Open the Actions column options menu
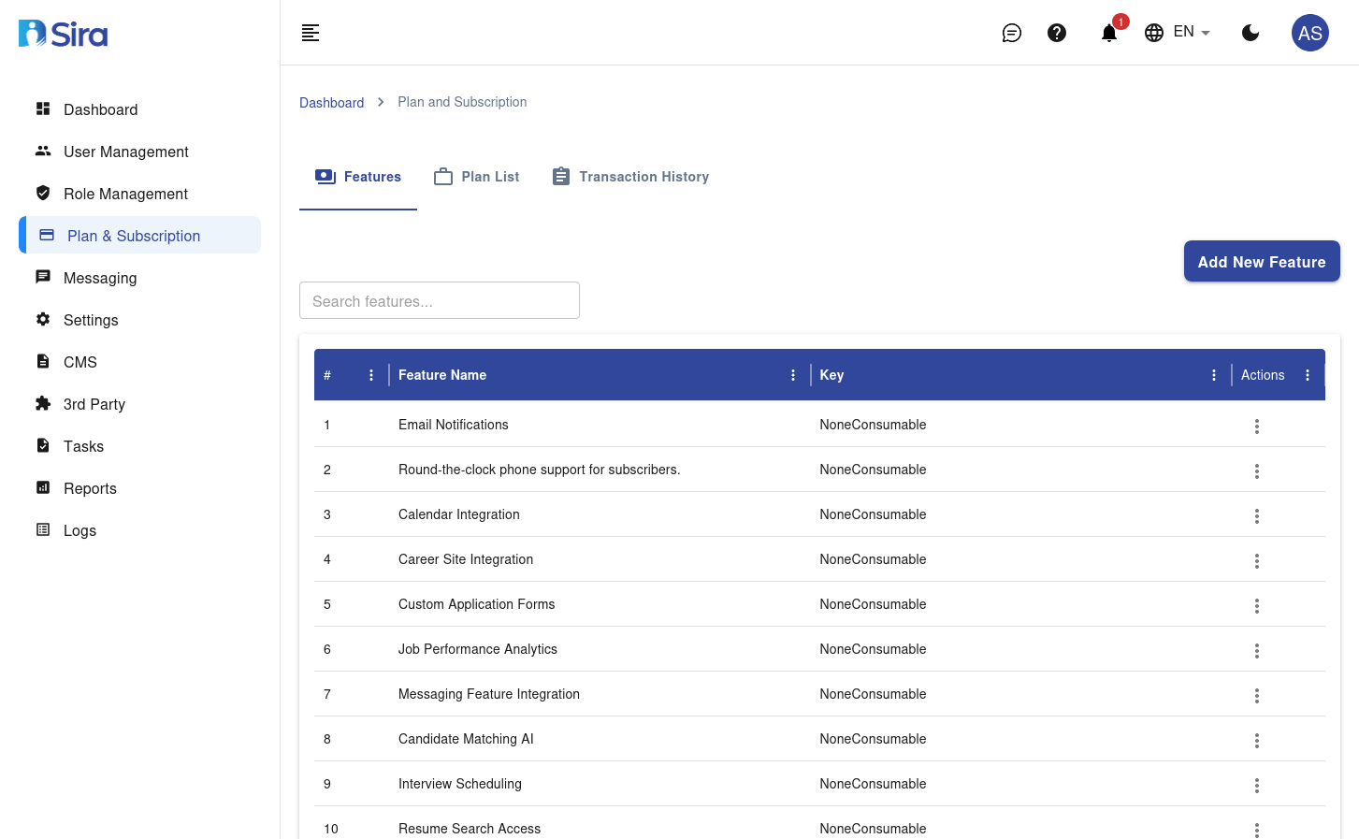Image resolution: width=1359 pixels, height=839 pixels. pyautogui.click(x=1307, y=374)
